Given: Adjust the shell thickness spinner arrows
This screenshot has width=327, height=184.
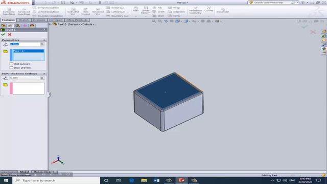Looking at the screenshot, I should tap(42, 44).
